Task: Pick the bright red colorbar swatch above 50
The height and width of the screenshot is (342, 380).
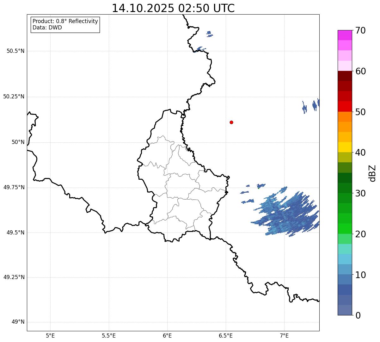Action: tap(345, 107)
